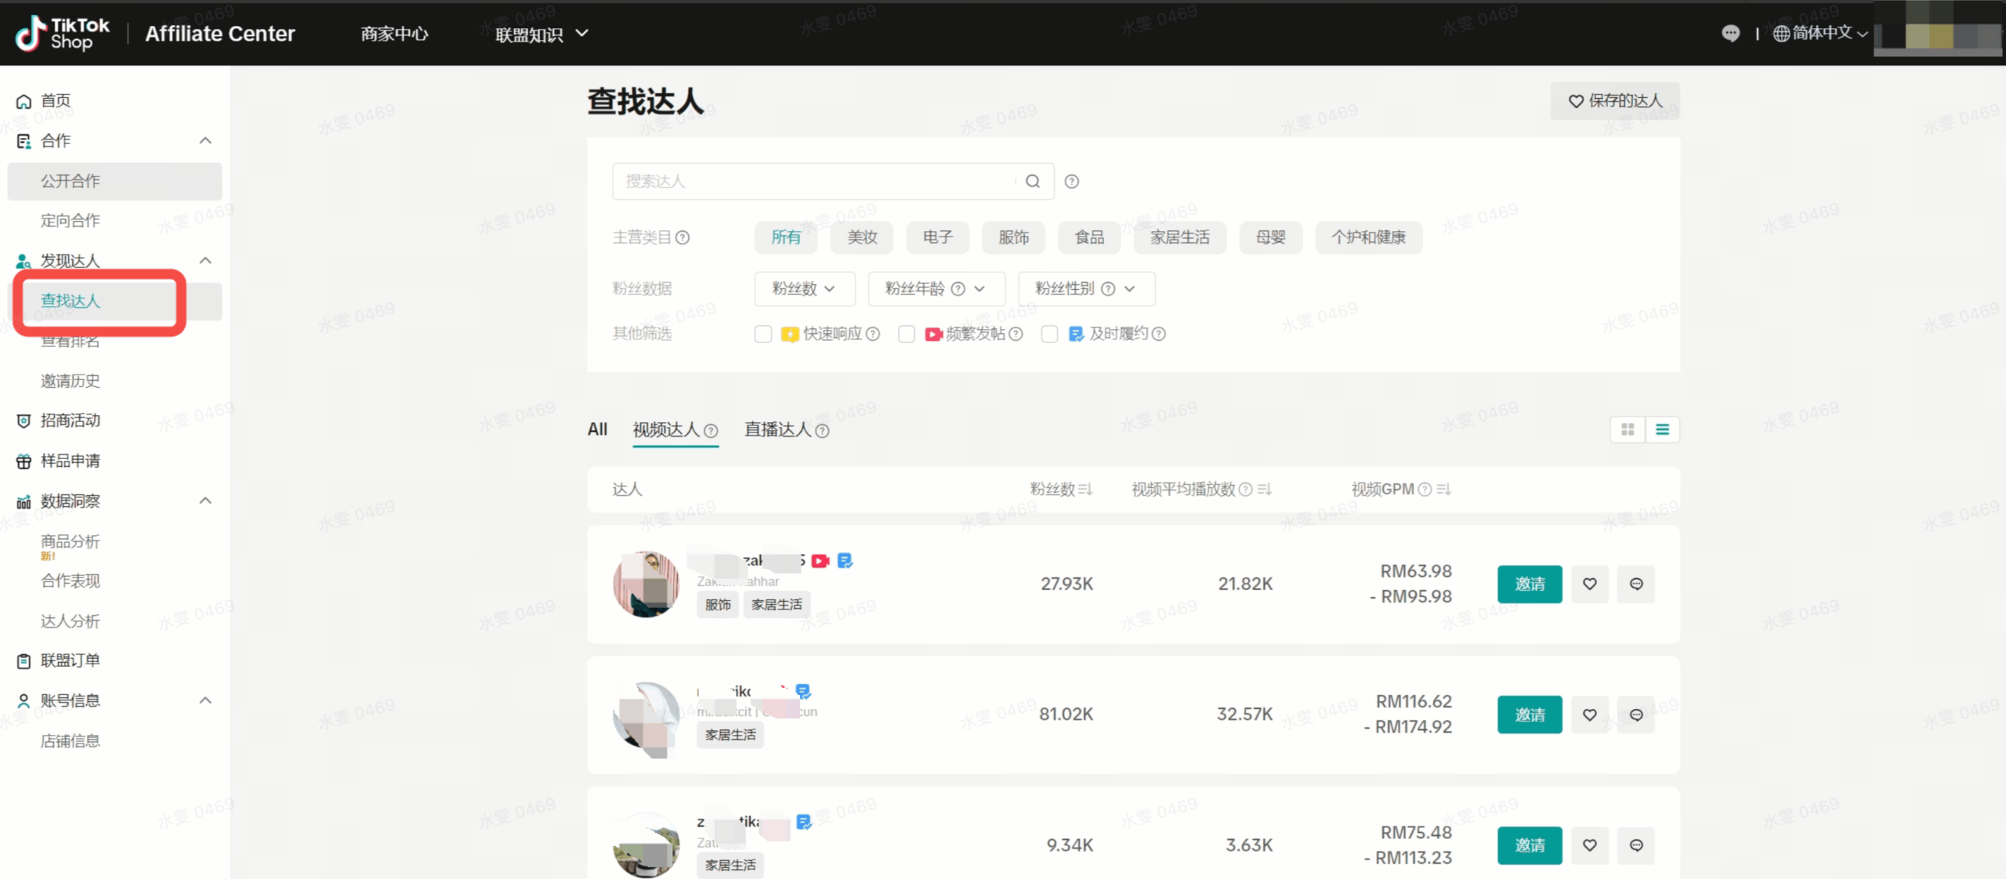Open 邀请历史 in the sidebar

click(x=71, y=381)
